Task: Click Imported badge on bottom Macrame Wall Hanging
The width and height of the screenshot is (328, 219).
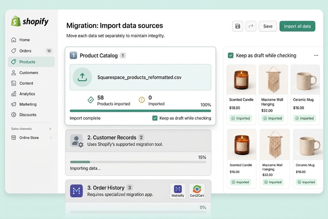Action: (273, 182)
